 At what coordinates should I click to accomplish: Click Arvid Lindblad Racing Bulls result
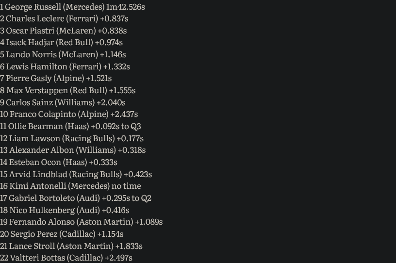coord(76,174)
